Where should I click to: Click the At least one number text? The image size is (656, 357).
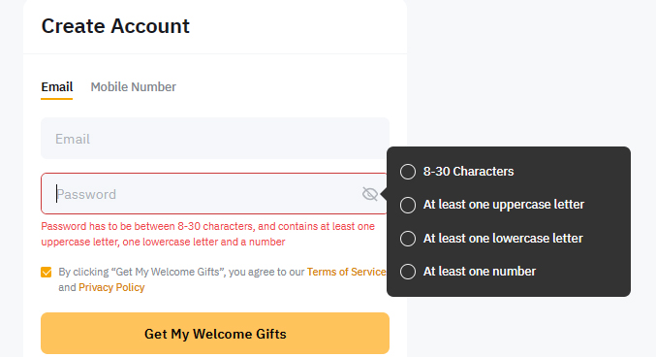click(480, 272)
